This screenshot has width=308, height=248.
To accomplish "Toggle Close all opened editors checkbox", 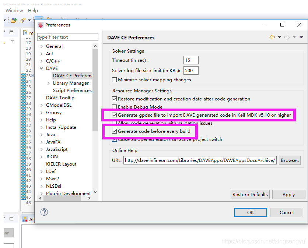I will pos(114,139).
